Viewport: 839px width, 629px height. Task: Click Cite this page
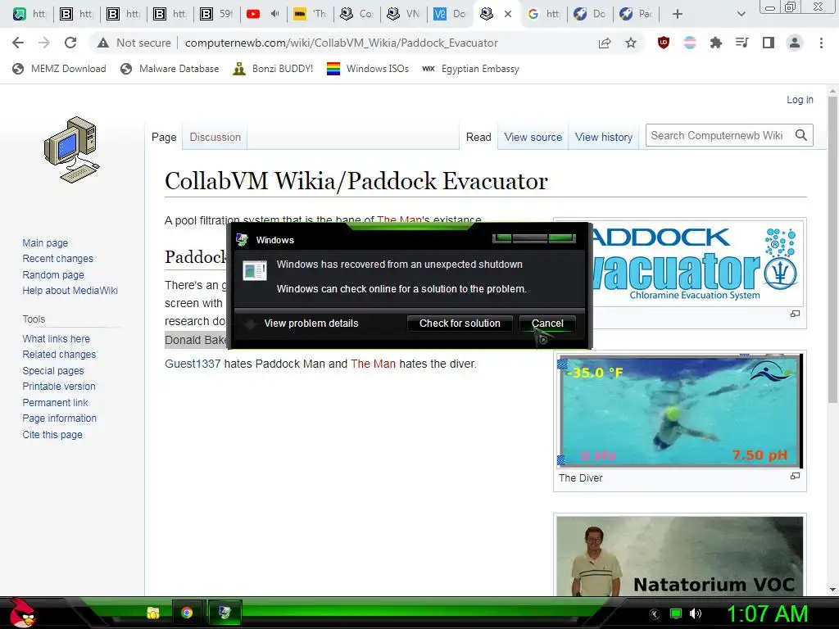coord(52,434)
